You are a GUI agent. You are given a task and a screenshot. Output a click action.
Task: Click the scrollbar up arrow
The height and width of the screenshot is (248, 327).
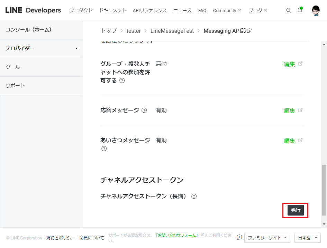324,45
